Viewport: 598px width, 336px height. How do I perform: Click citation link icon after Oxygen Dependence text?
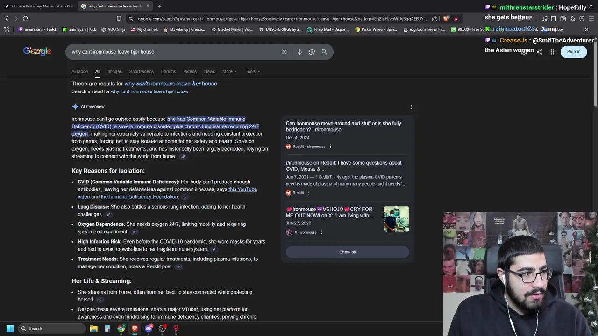[x=134, y=232]
